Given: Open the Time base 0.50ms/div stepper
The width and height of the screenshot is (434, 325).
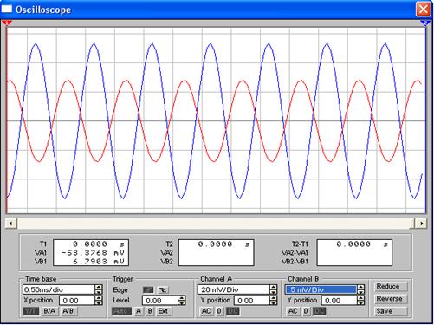Looking at the screenshot, I should pyautogui.click(x=99, y=289).
